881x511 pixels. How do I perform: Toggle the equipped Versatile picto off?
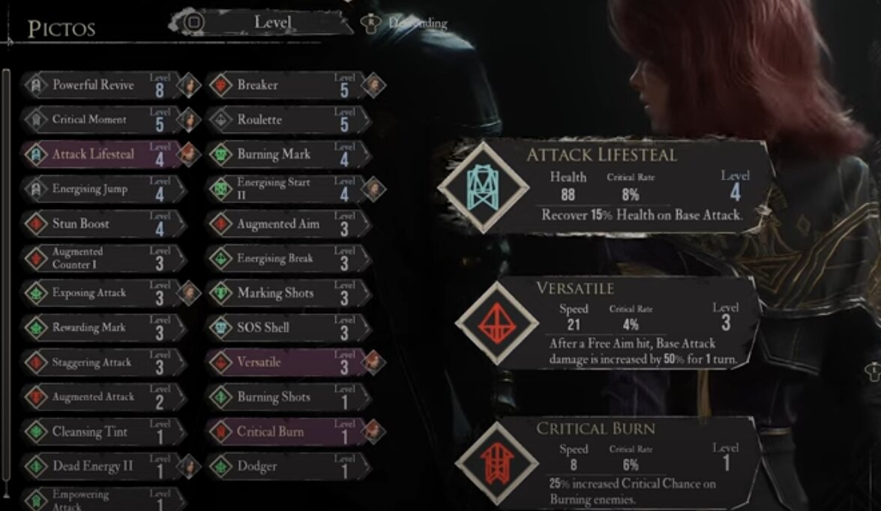(288, 362)
